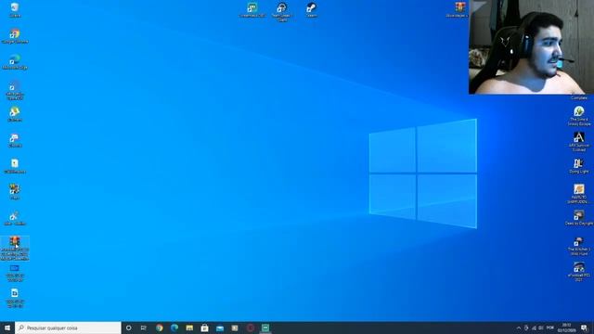Open Microsoft Store from the taskbar
Screen dimensions: 594x334
204,328
